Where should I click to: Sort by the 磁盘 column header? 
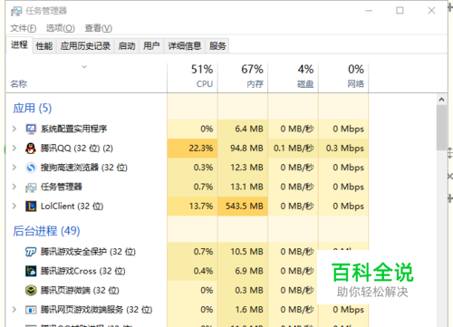[x=294, y=77]
